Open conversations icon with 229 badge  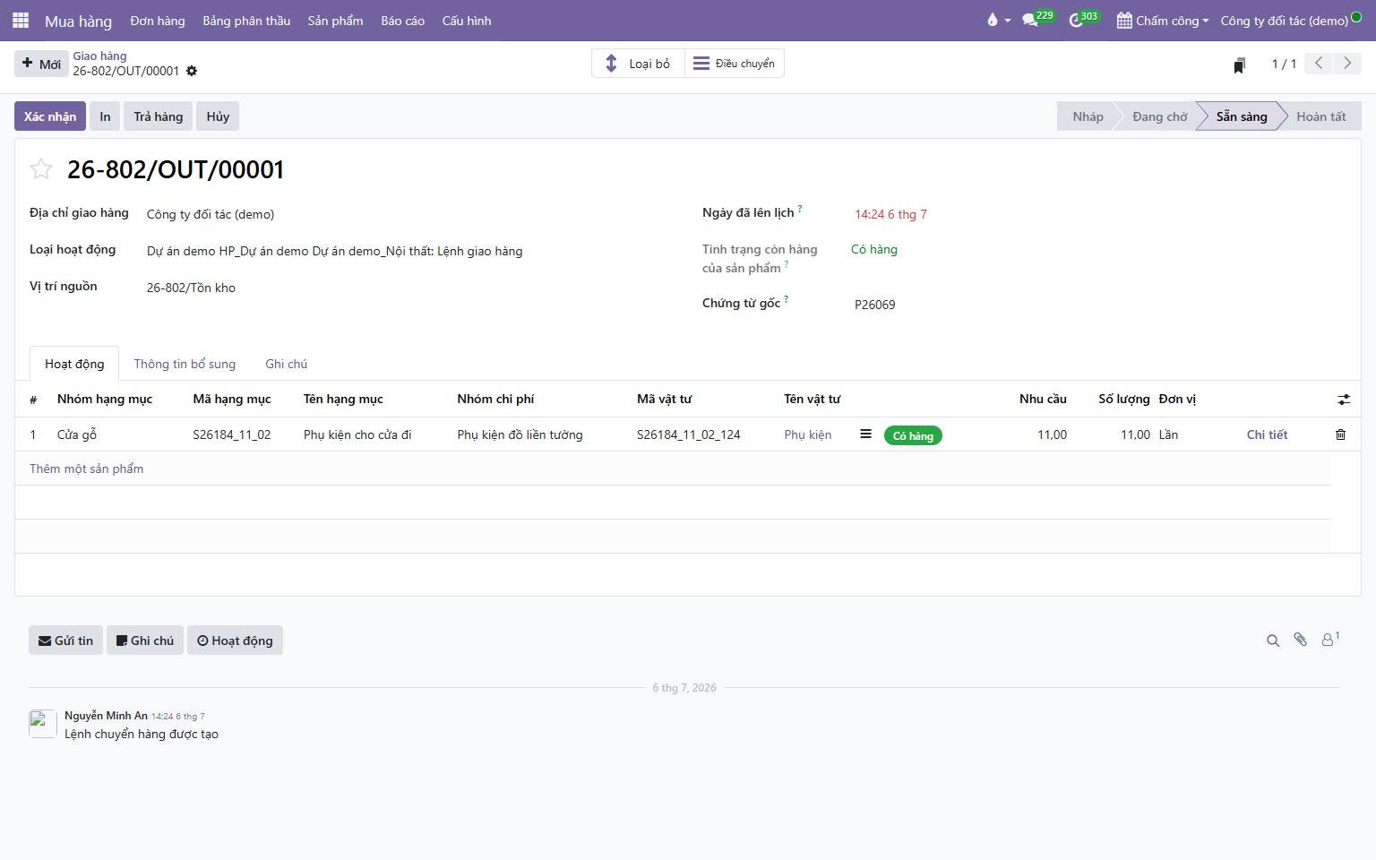[1030, 20]
